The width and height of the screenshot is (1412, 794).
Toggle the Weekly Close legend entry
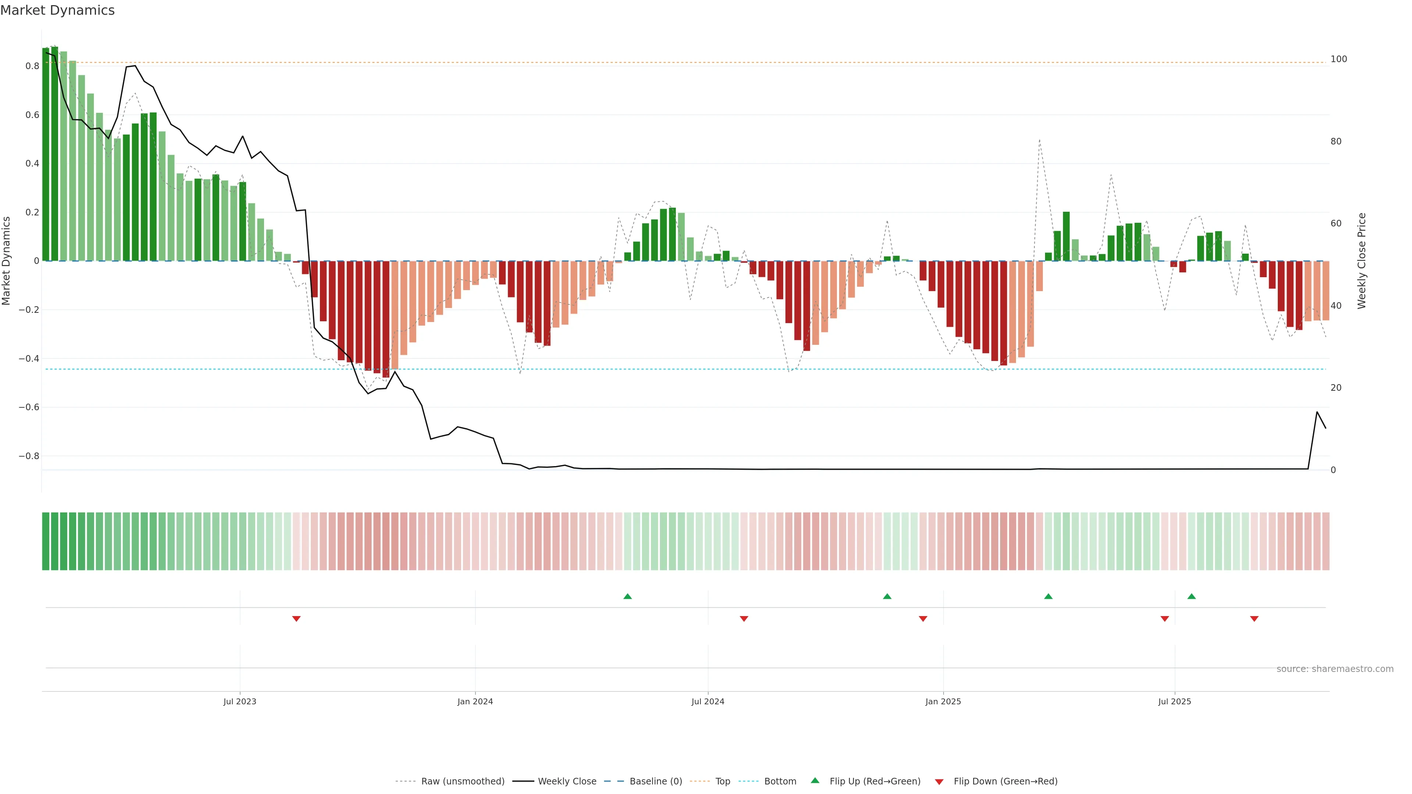pyautogui.click(x=567, y=782)
